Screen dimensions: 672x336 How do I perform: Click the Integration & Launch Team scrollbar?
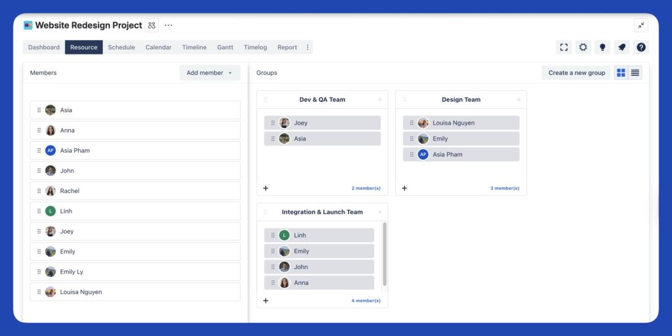385,254
